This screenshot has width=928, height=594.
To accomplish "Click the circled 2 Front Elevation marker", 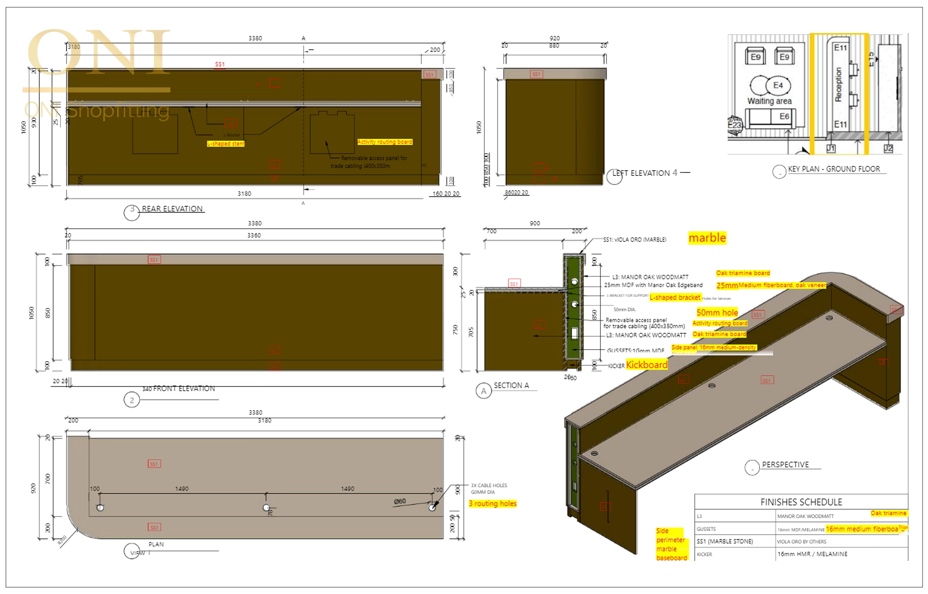I will tap(132, 400).
